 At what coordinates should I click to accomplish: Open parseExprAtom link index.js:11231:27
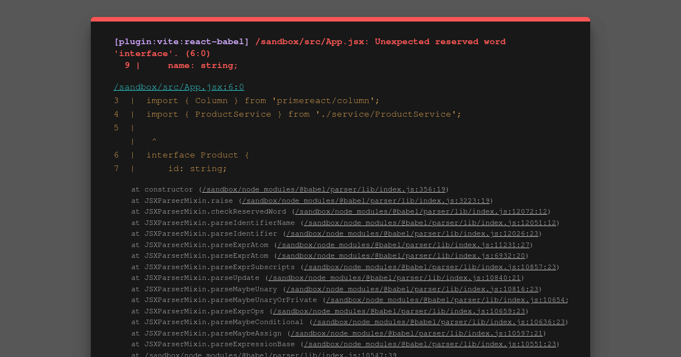[403, 245]
